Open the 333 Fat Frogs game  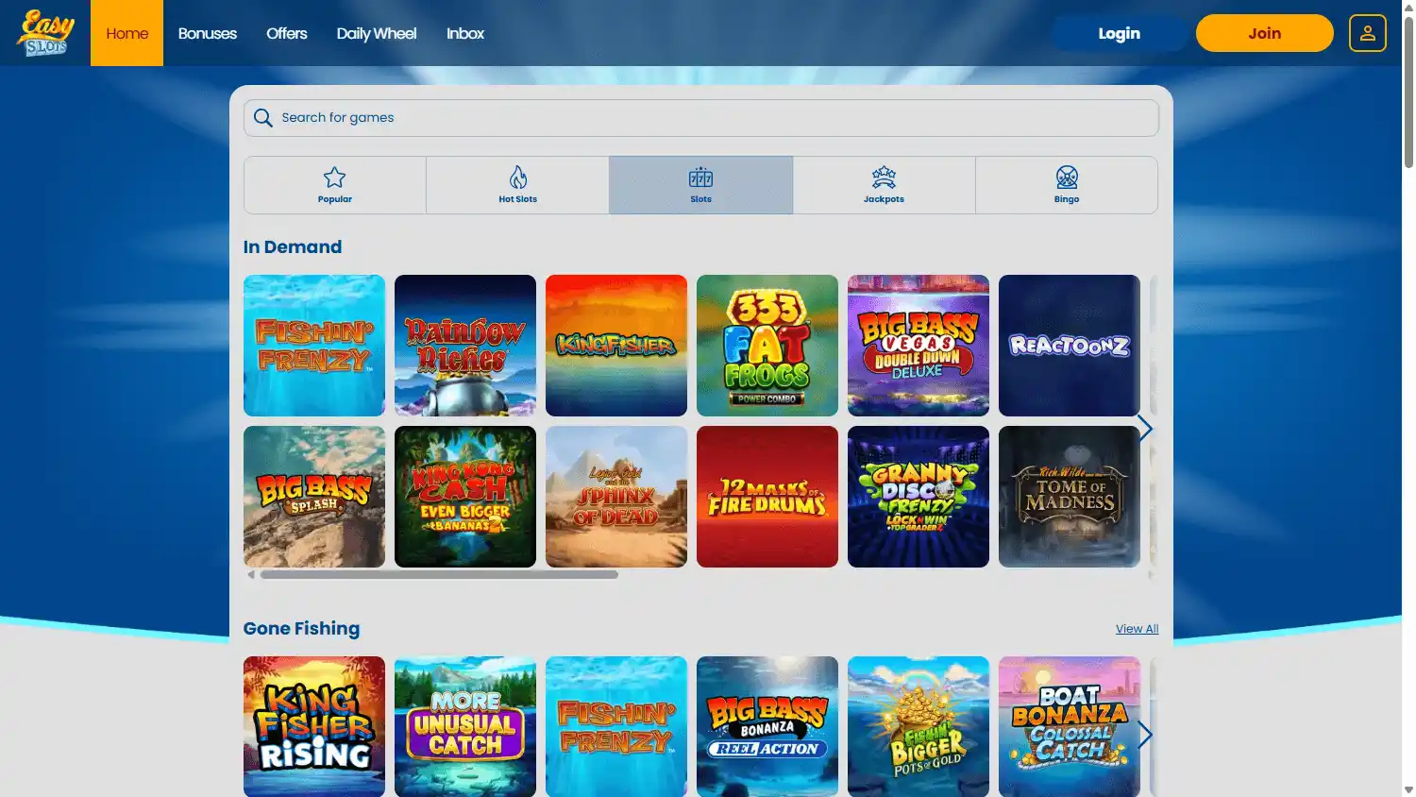point(767,346)
